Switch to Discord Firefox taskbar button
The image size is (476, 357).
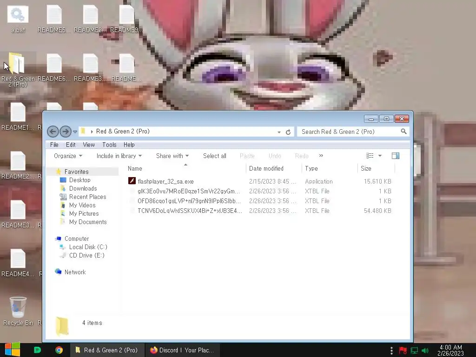click(x=182, y=350)
